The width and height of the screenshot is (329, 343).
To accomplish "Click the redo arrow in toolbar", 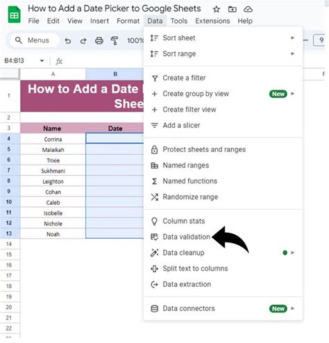I will tap(83, 41).
